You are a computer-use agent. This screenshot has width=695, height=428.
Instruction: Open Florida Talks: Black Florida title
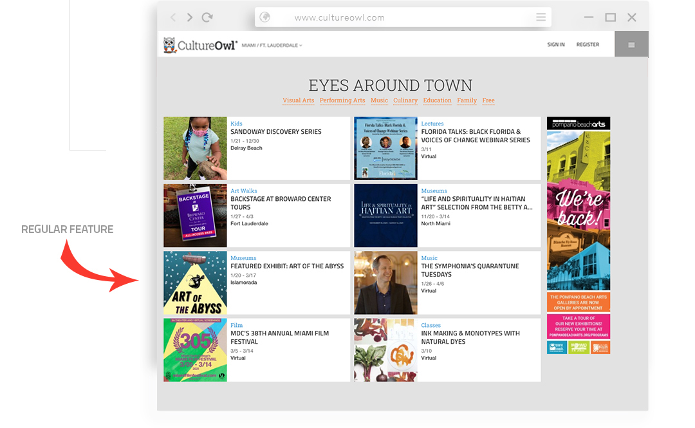coord(476,136)
